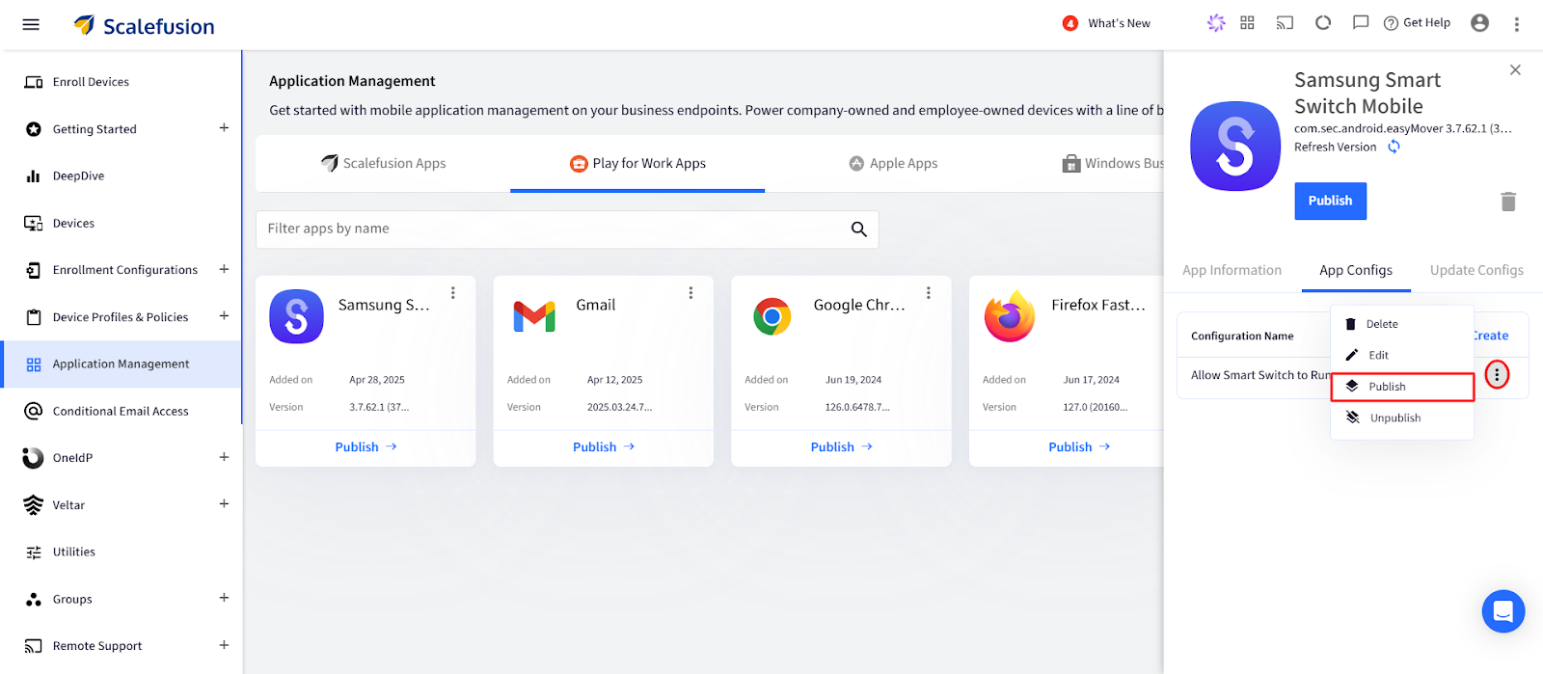Click the Samsung Smart Switch card icon
The width and height of the screenshot is (1543, 674).
pos(296,316)
